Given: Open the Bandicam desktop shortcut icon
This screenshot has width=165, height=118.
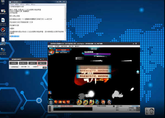Looking at the screenshot, I should click(3, 30).
